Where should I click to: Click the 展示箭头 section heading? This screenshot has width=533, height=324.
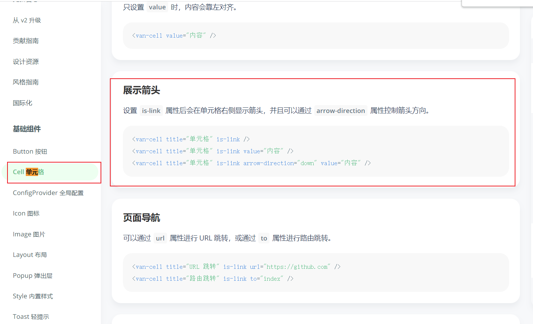pos(142,90)
